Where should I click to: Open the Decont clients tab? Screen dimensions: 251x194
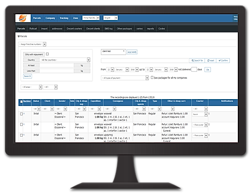[x=93, y=28]
